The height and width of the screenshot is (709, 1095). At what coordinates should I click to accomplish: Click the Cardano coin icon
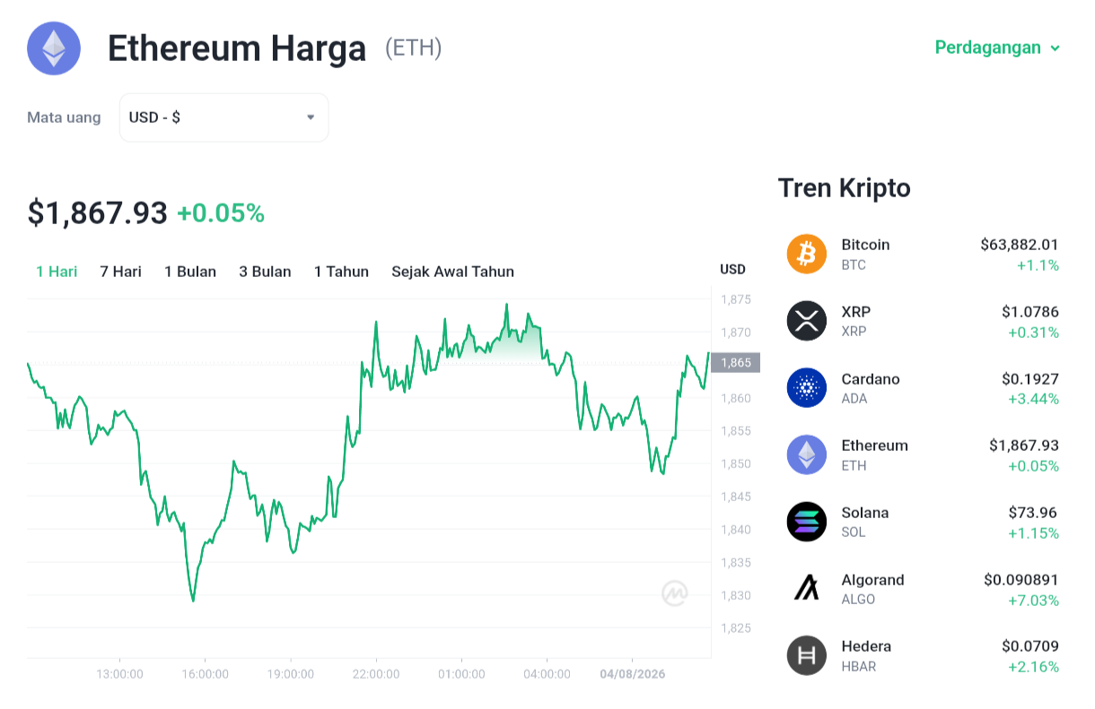pyautogui.click(x=806, y=388)
